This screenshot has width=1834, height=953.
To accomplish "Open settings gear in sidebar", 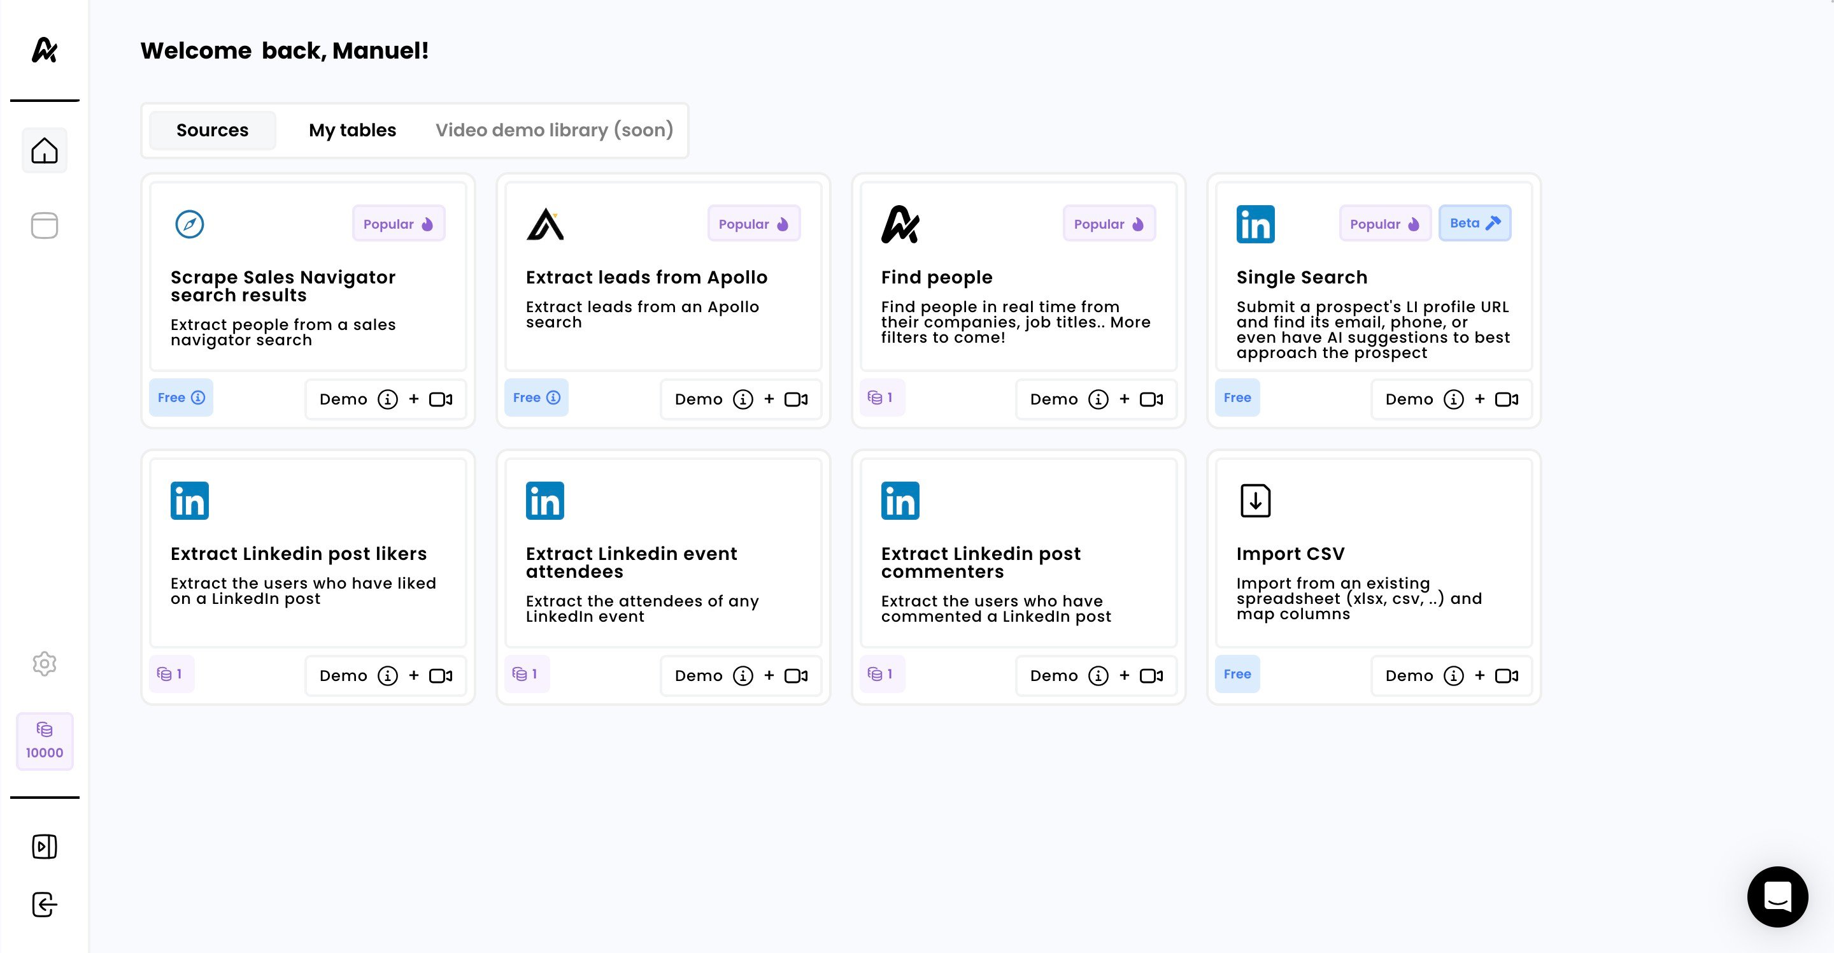I will (44, 663).
